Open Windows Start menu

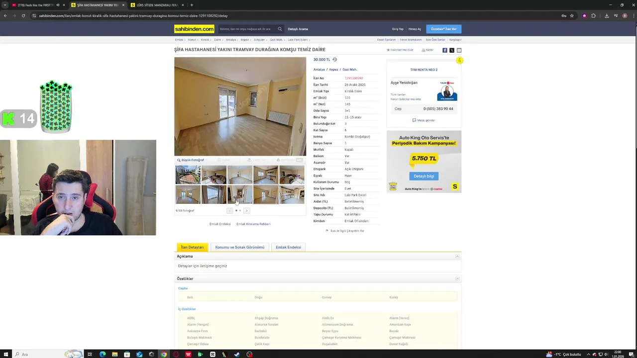(x=6, y=355)
